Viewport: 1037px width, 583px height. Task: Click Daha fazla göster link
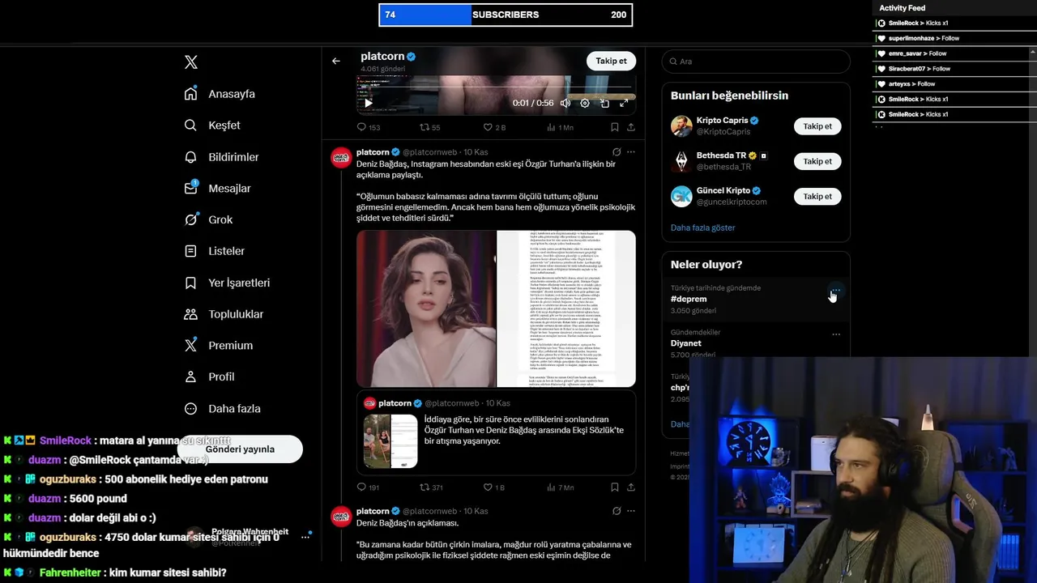click(702, 228)
